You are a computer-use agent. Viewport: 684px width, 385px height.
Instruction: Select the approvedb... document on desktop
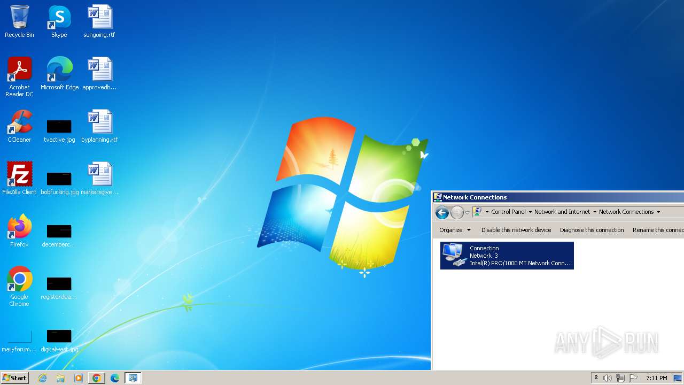point(99,74)
